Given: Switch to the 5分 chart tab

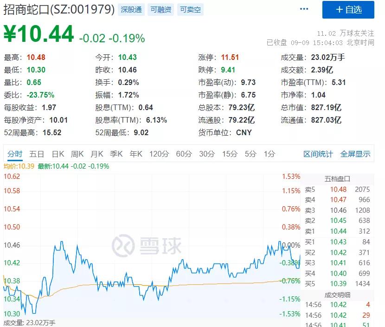Looking at the screenshot, I should [250, 154].
